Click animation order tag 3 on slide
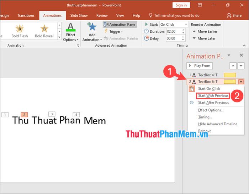Screen dimensions: 249x194 click(x=52, y=114)
